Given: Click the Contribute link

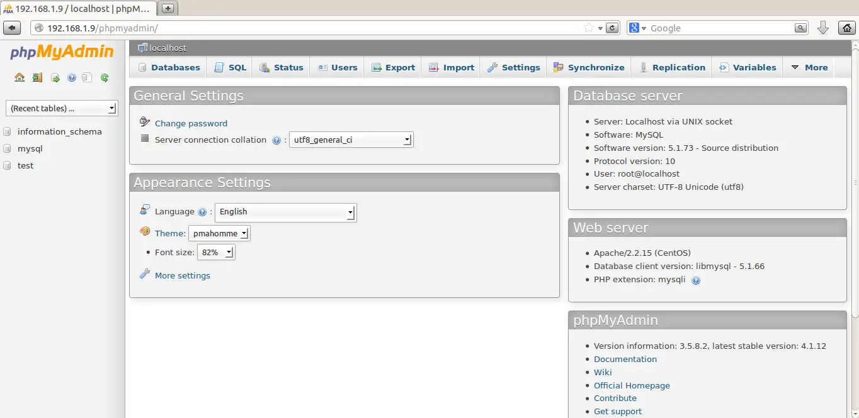Looking at the screenshot, I should coord(615,398).
